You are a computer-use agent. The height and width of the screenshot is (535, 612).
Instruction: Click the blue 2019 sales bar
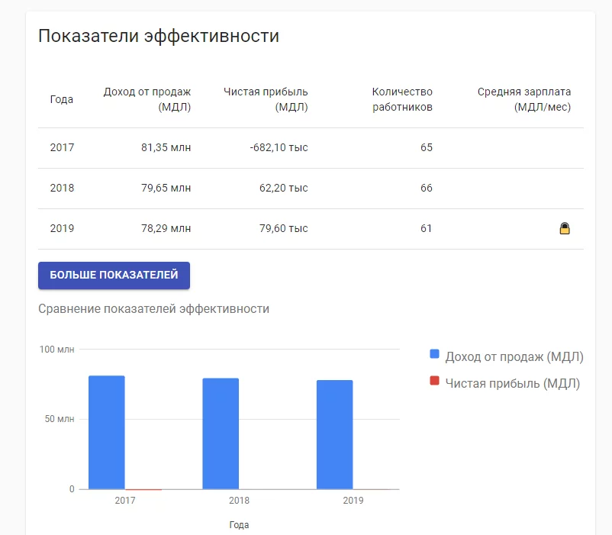tap(335, 434)
